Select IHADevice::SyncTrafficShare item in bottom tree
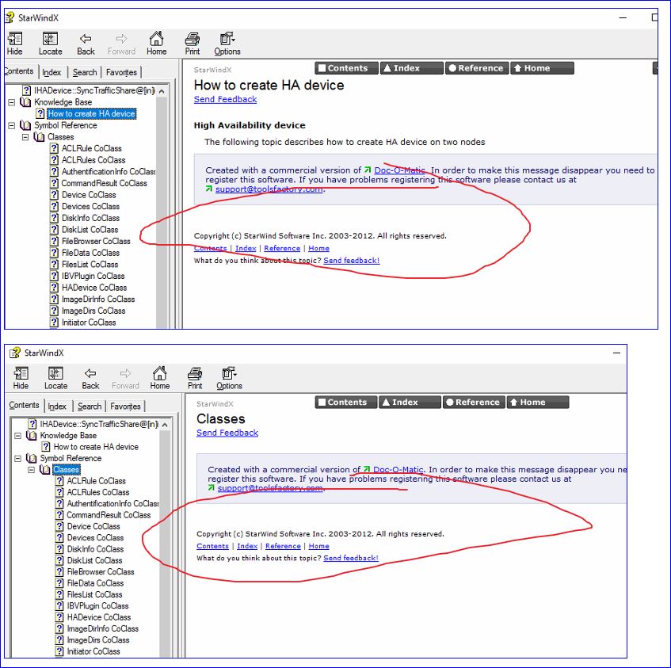The width and height of the screenshot is (671, 668). (99, 424)
